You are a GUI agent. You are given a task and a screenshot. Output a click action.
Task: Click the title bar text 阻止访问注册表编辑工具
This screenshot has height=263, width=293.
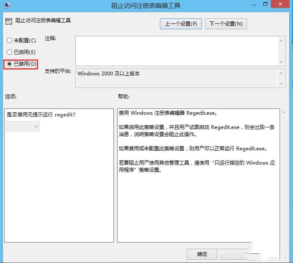pyautogui.click(x=146, y=6)
